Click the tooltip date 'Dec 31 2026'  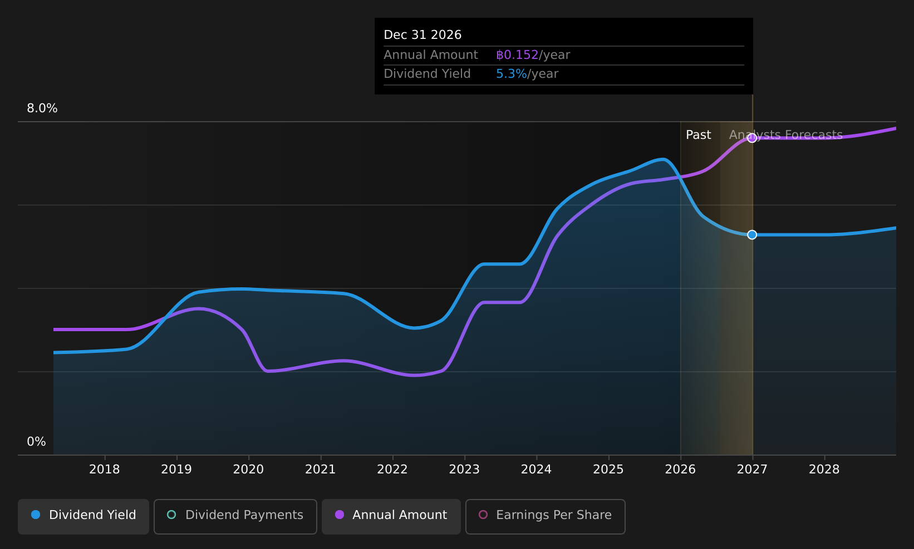[x=422, y=35]
